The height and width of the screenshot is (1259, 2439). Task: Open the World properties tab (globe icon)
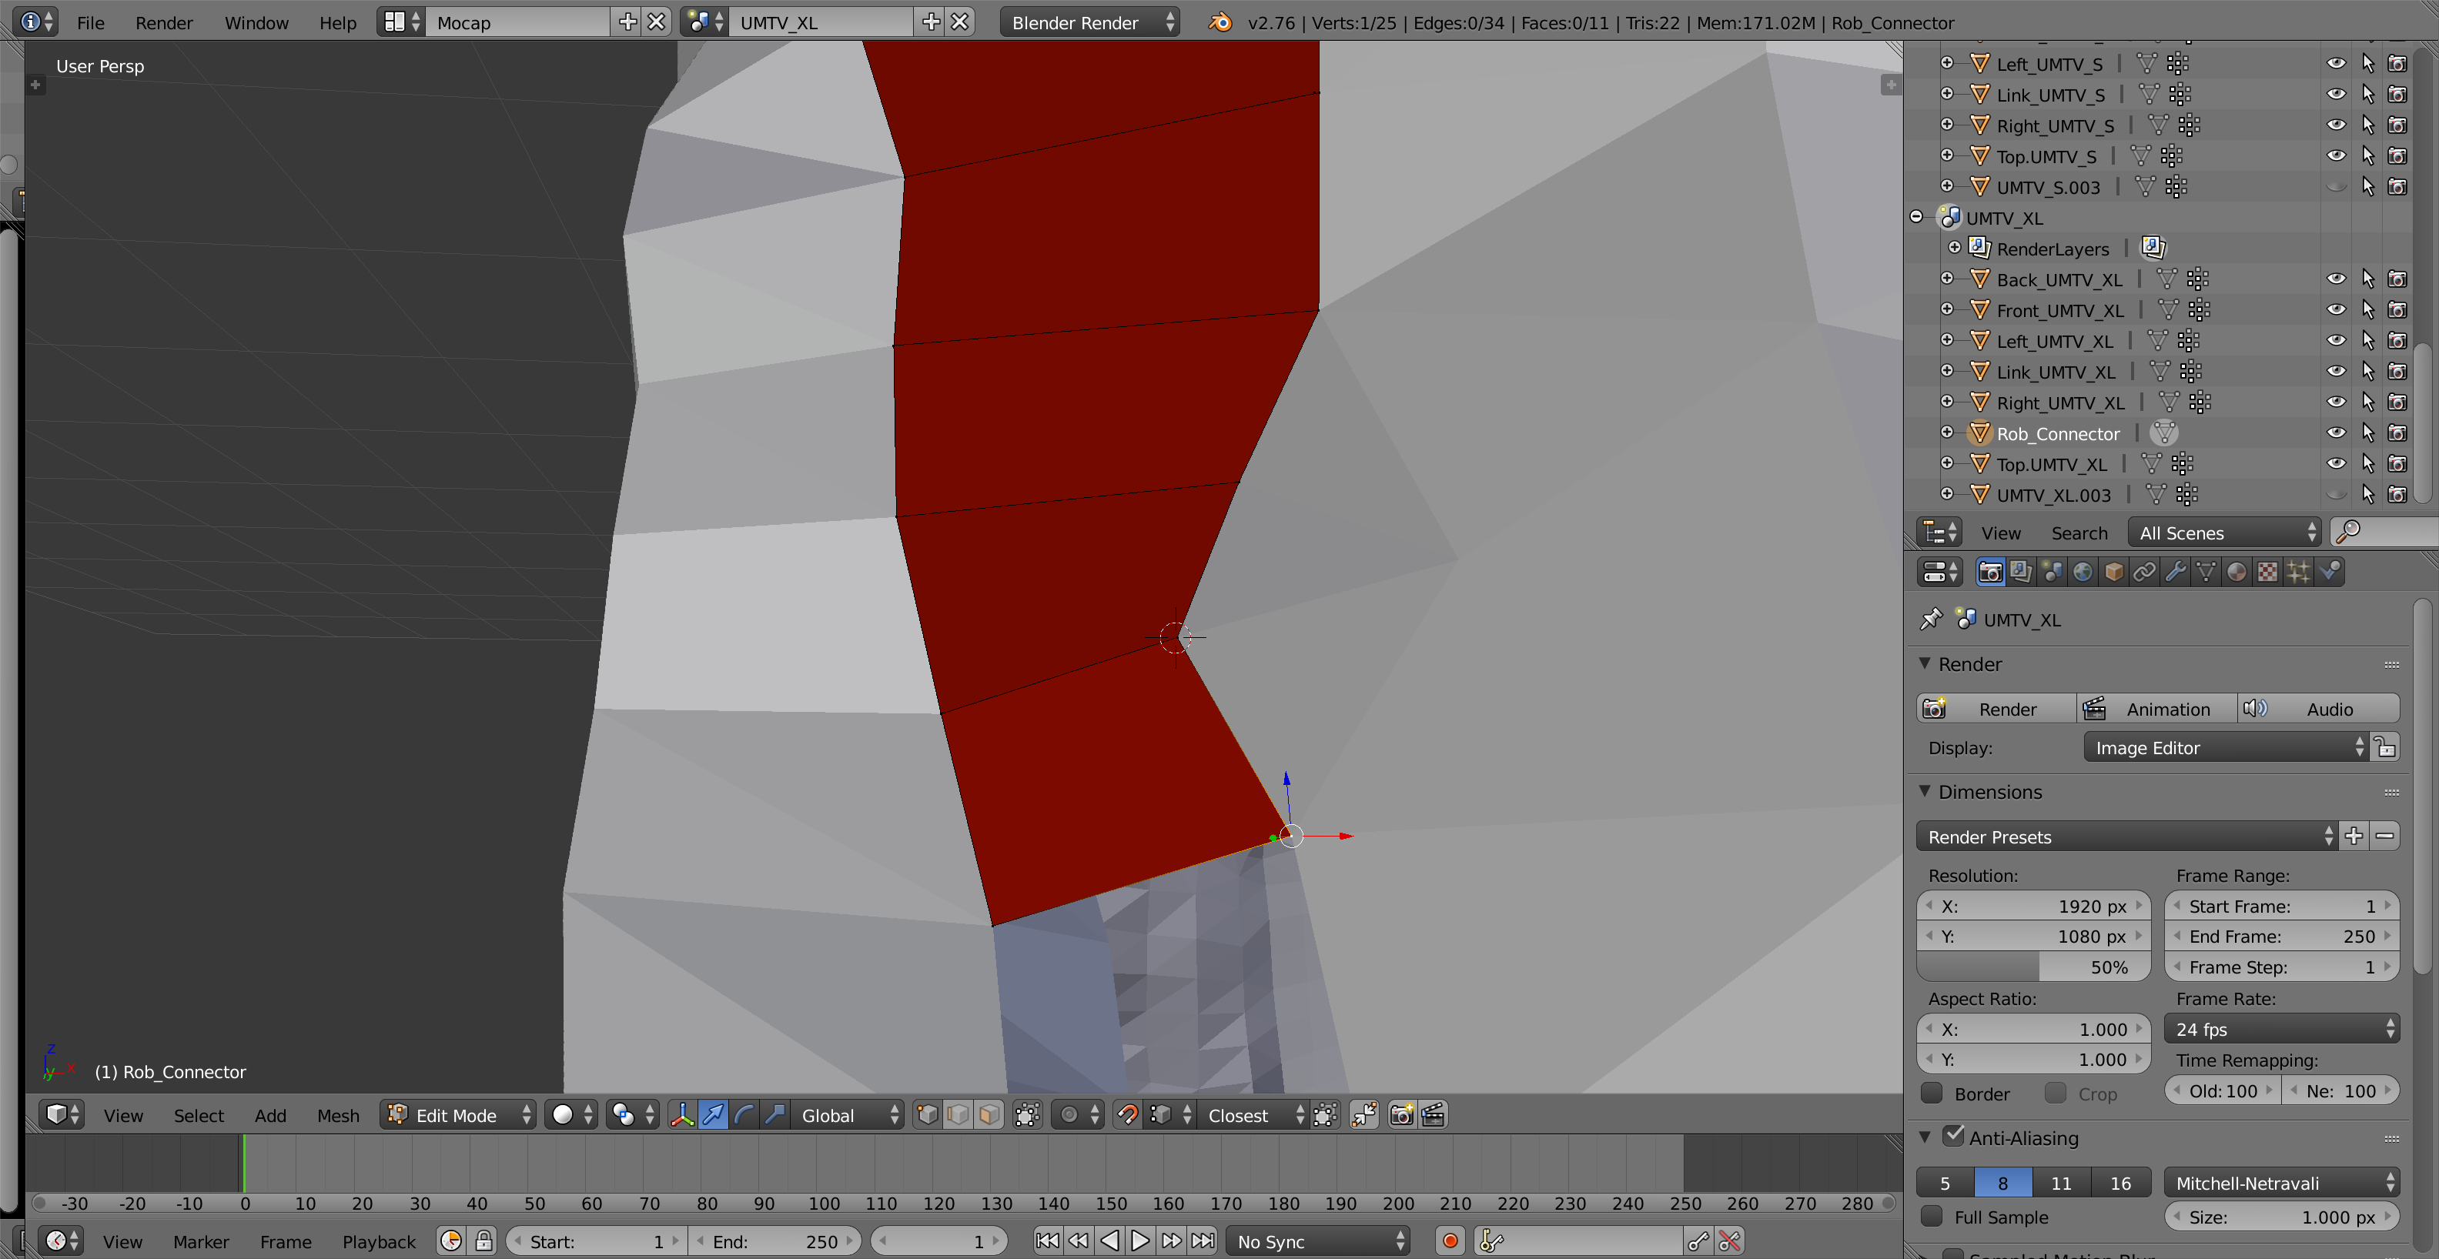[x=2083, y=572]
